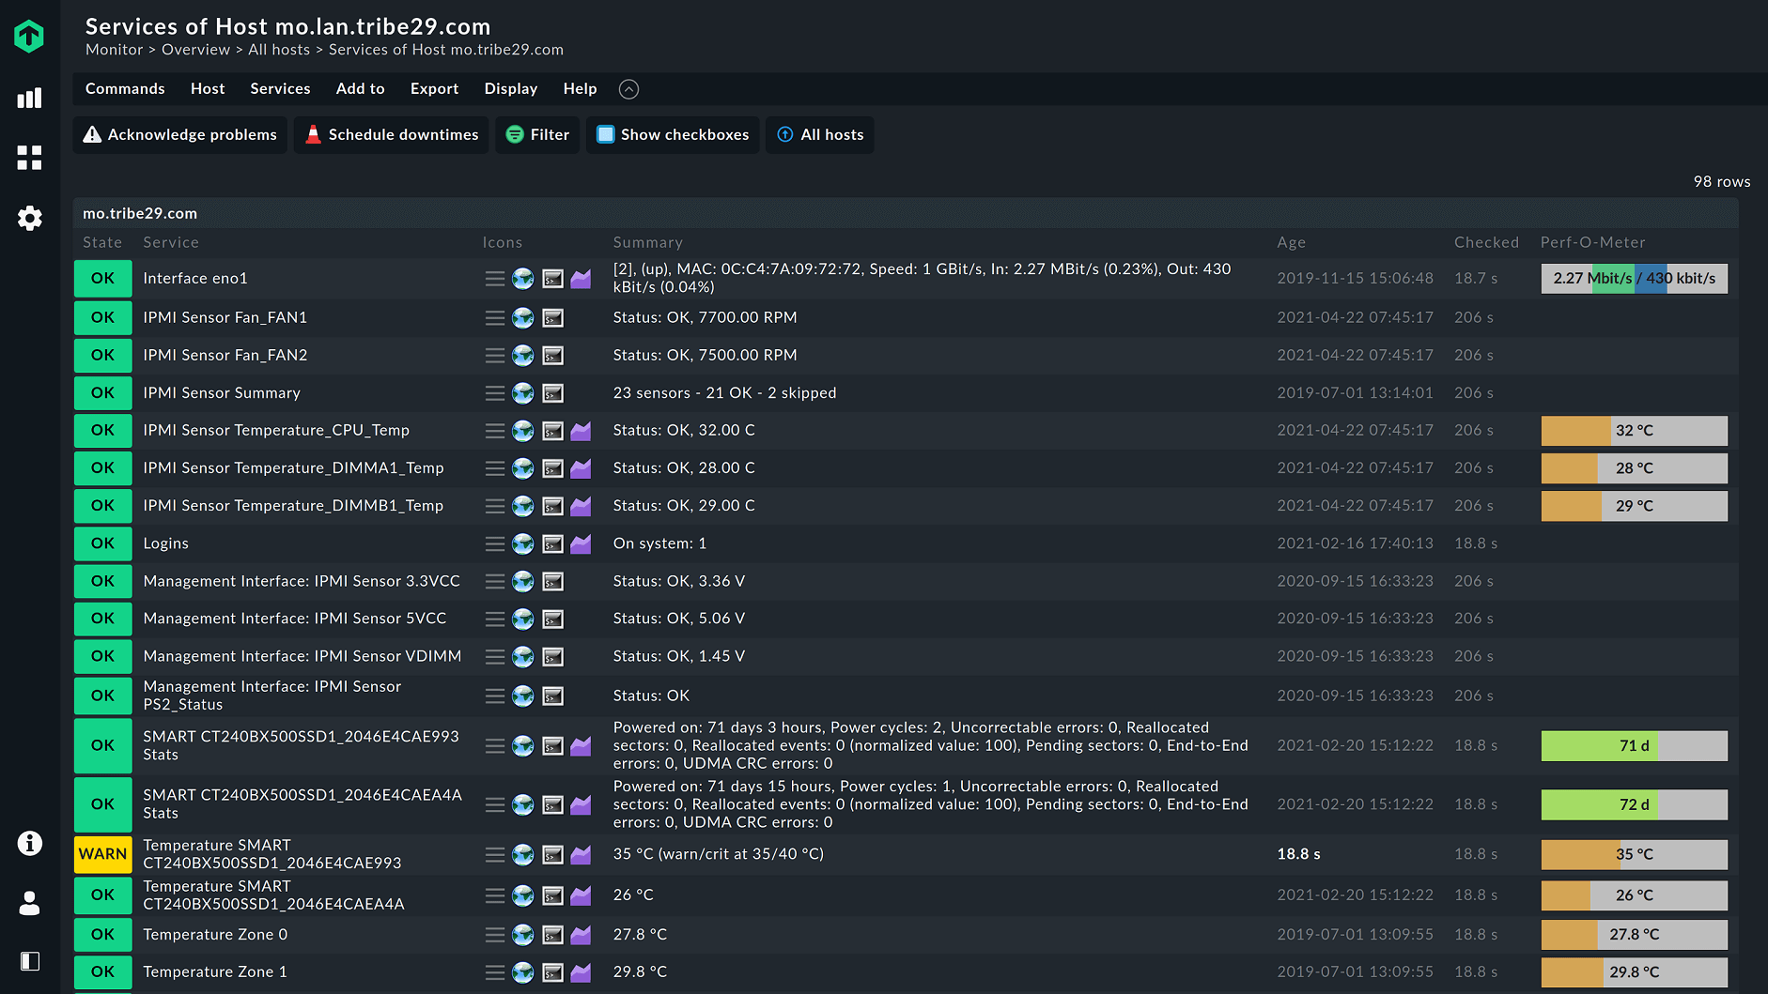1768x994 pixels.
Task: Sort by the Service column header
Action: tap(171, 242)
